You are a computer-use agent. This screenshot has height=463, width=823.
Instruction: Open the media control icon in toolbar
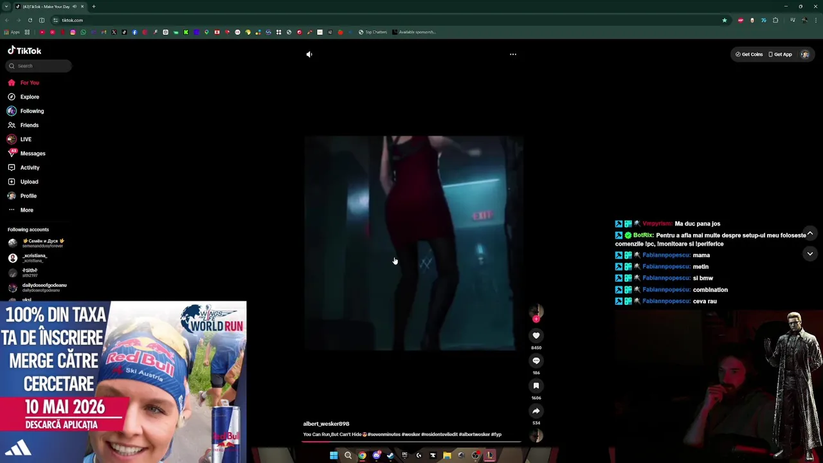point(793,20)
